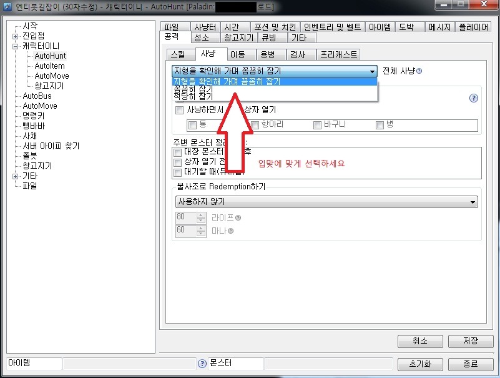This screenshot has width=500, height=378.
Task: Select 명령키 tree item
Action: 34,116
